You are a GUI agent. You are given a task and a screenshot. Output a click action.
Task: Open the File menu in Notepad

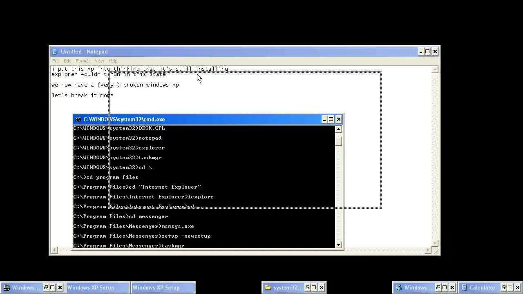point(56,61)
